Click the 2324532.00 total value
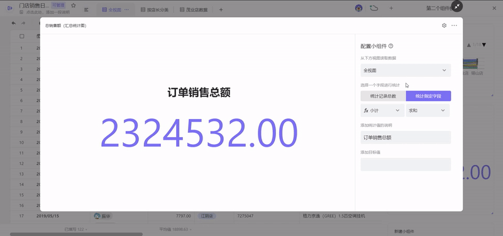The image size is (503, 236). tap(199, 133)
